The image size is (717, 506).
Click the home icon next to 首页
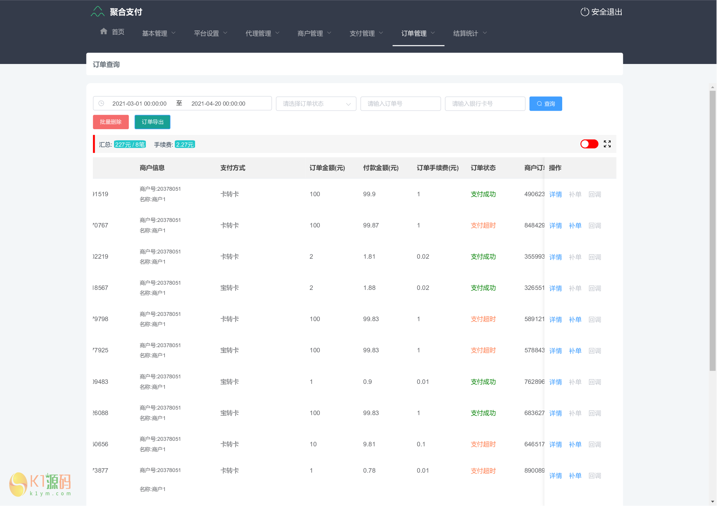pos(104,32)
